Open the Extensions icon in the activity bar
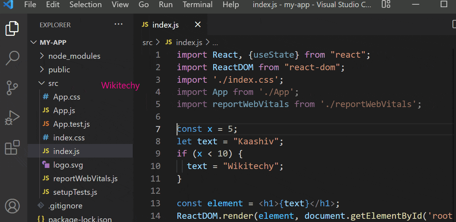Image resolution: width=456 pixels, height=222 pixels. [12, 147]
